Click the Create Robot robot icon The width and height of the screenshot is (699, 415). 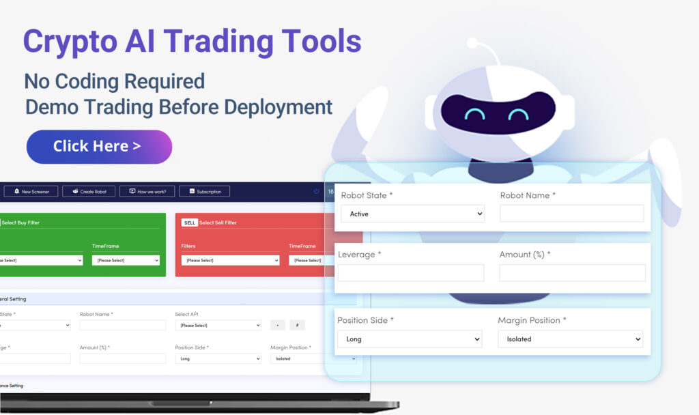[75, 191]
